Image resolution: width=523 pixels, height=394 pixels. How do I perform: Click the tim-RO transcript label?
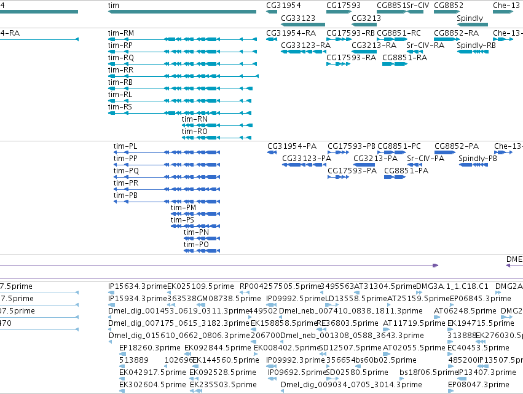pos(194,132)
